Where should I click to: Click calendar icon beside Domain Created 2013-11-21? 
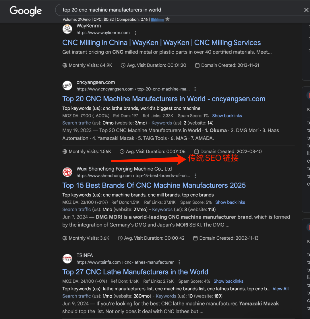point(197,65)
